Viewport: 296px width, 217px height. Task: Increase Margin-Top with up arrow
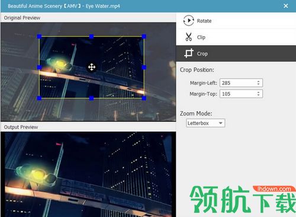point(258,92)
